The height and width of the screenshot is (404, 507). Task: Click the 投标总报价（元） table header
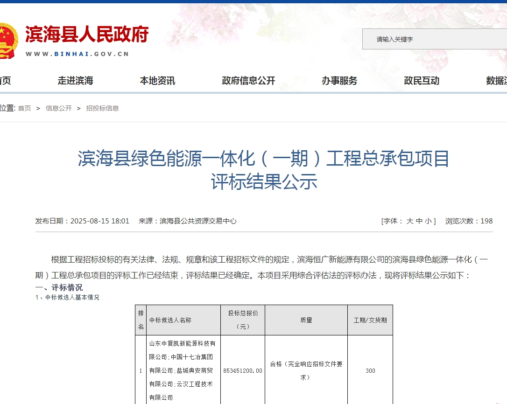pyautogui.click(x=243, y=320)
